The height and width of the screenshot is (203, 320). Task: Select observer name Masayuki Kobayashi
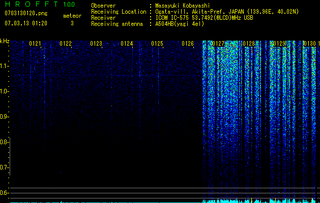click(x=183, y=6)
